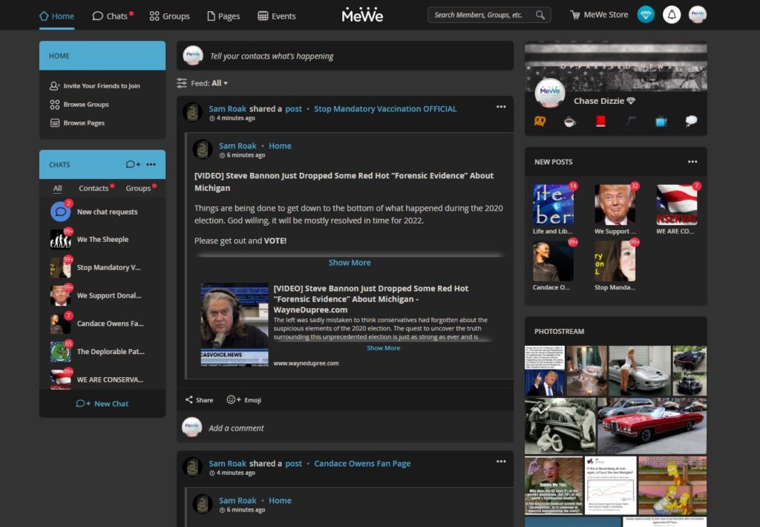Image resolution: width=760 pixels, height=527 pixels.
Task: Share the first post
Action: 199,400
